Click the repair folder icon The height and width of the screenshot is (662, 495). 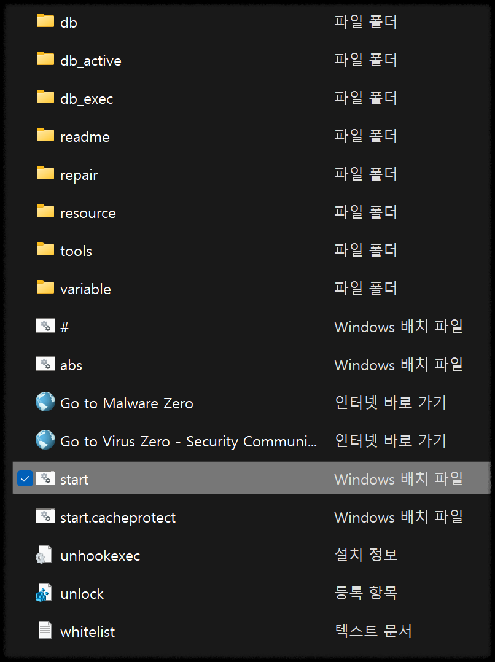click(x=45, y=173)
